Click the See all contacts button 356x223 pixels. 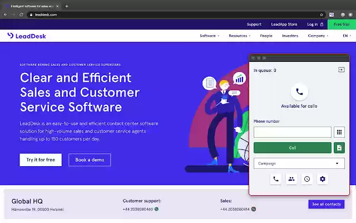point(327,204)
